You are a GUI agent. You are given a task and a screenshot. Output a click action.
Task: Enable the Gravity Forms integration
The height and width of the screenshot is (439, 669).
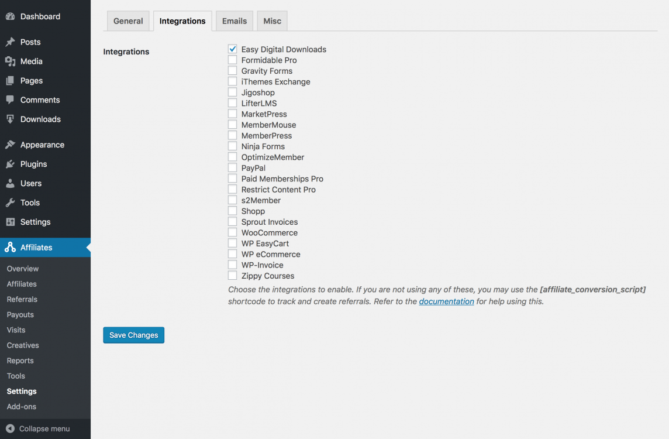point(232,70)
